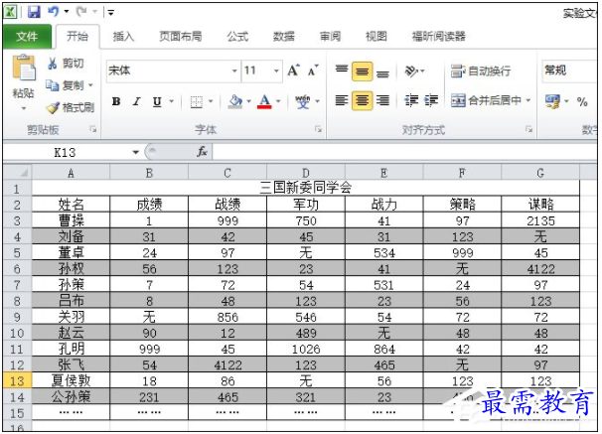Increase font size with large A icon
Screen dimensions: 602x434
pos(294,71)
